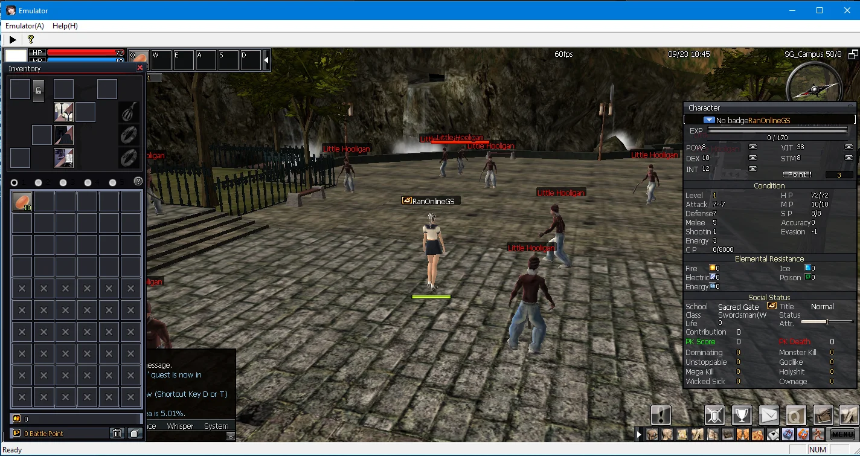Expand the bottom icon bar arrow

[639, 434]
